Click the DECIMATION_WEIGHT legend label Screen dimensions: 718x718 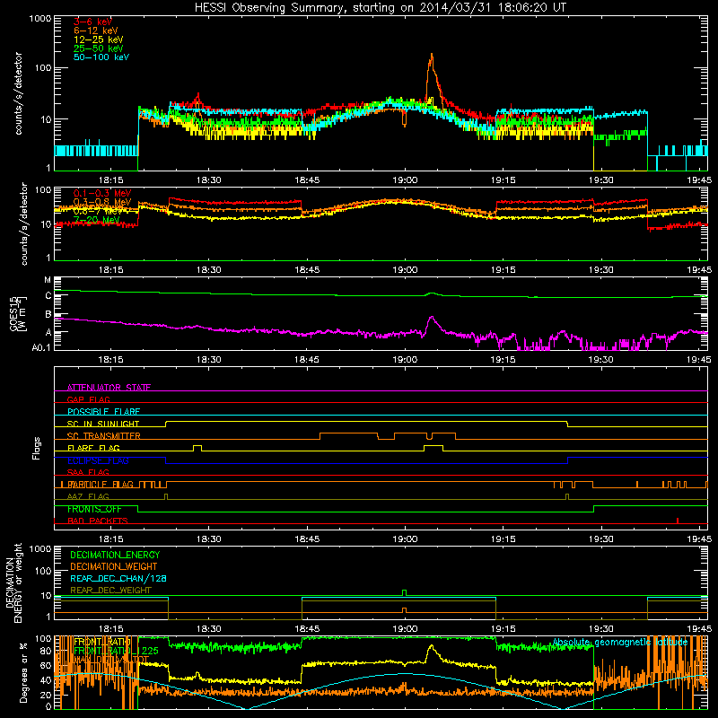114,566
